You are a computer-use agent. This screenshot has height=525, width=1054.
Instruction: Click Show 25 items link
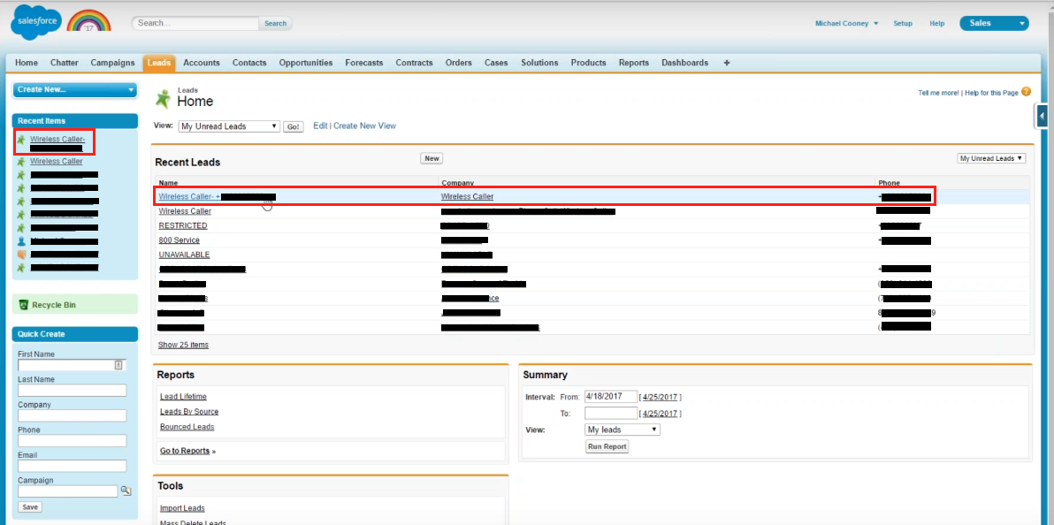point(184,345)
